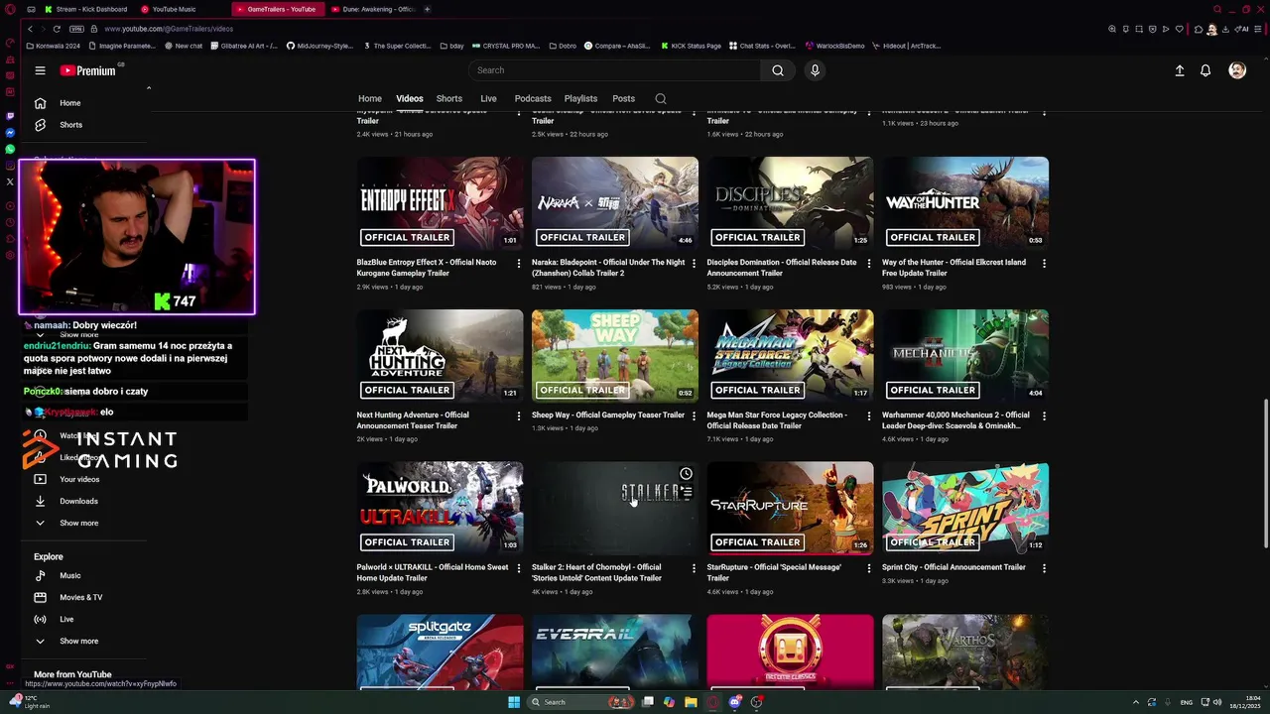Open the Posts channel tab
This screenshot has width=1270, height=714.
(624, 98)
